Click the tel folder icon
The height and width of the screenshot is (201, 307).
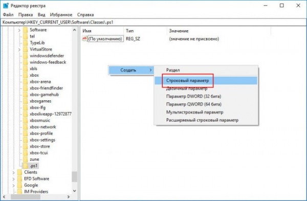coord(25,36)
